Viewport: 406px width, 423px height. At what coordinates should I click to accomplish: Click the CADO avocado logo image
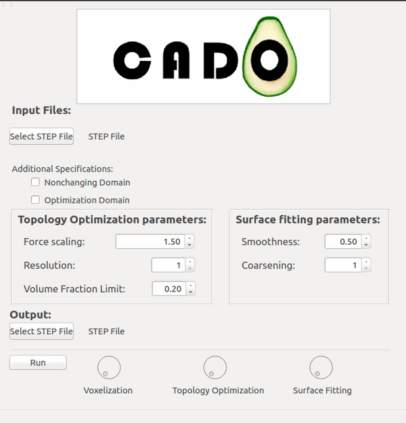pos(203,56)
